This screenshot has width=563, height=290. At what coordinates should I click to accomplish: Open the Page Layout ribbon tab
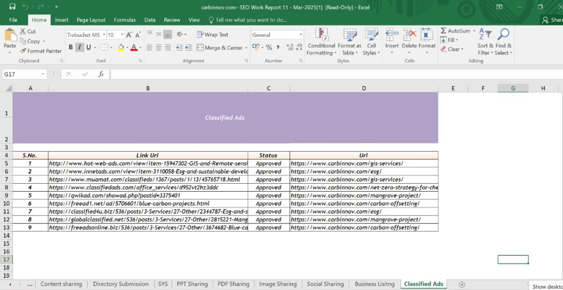[91, 20]
